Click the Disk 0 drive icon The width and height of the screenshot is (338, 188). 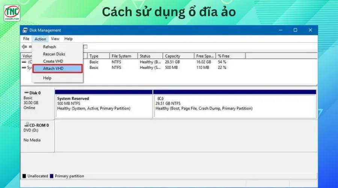tap(27, 92)
